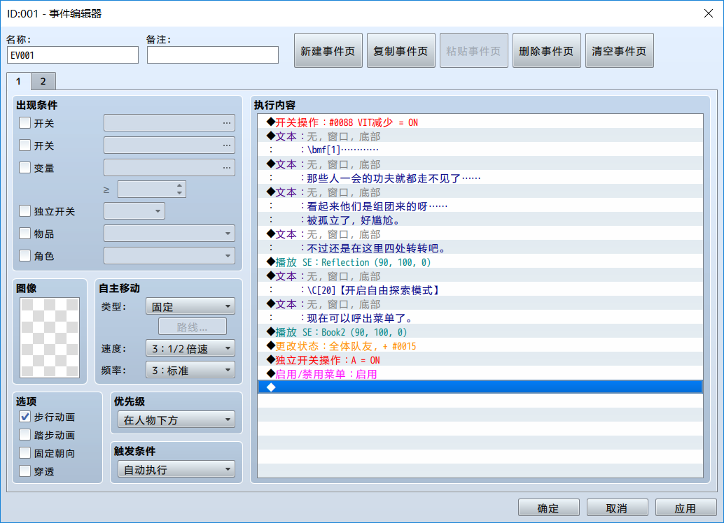The width and height of the screenshot is (724, 523).
Task: Expand the 角色 dropdown list
Action: pyautogui.click(x=169, y=255)
